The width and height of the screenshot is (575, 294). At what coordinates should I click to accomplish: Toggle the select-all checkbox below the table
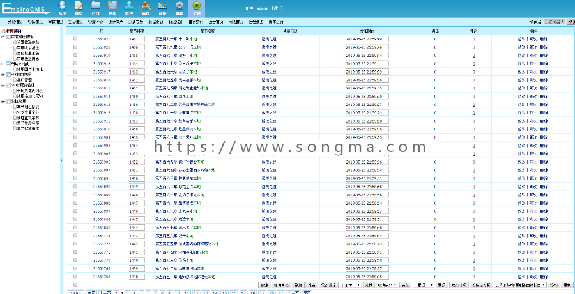75,285
